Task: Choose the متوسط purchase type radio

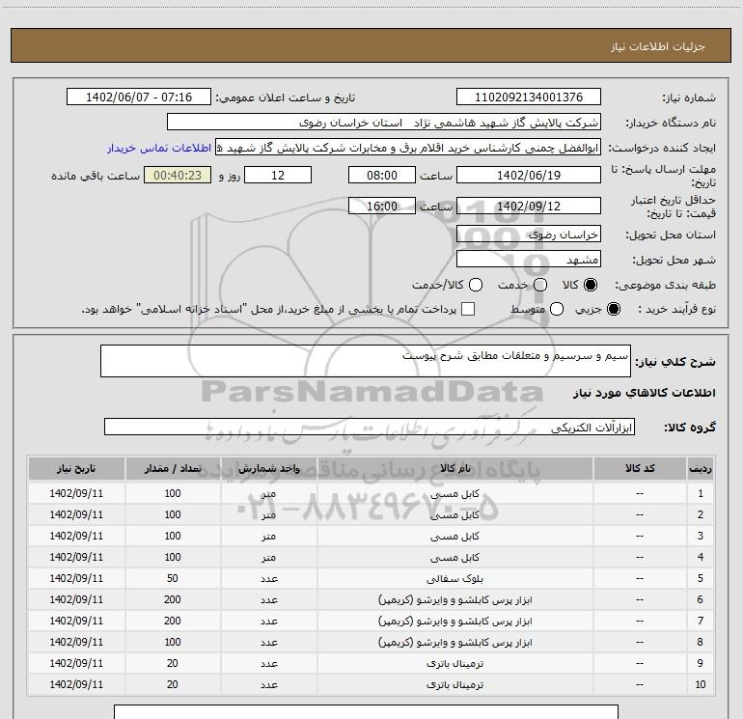Action: [x=555, y=310]
